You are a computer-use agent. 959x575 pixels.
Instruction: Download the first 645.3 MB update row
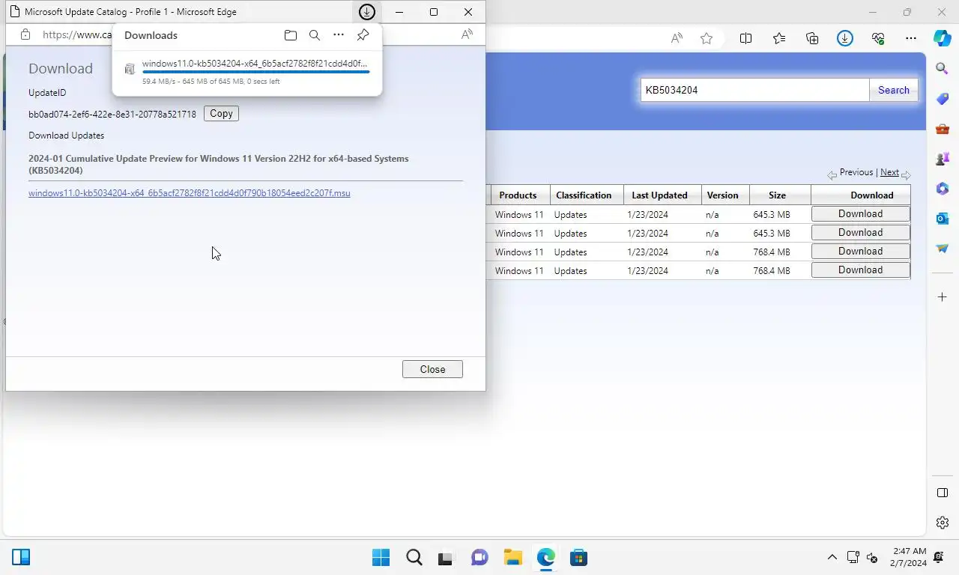point(860,214)
